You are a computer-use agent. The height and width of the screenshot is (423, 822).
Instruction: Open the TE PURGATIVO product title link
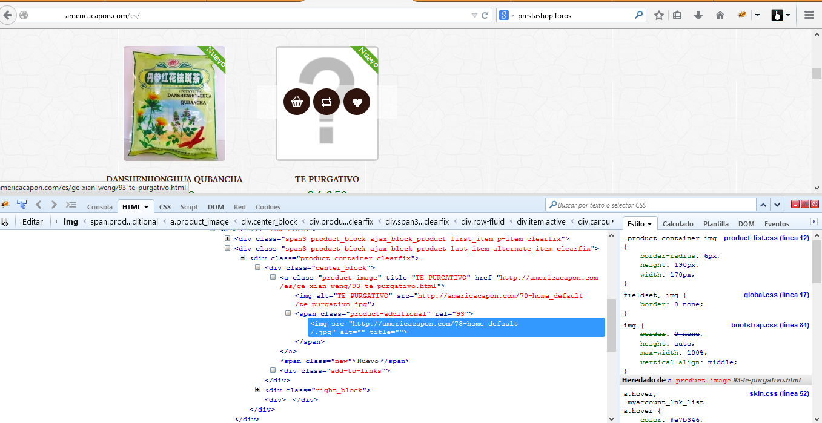pyautogui.click(x=326, y=179)
